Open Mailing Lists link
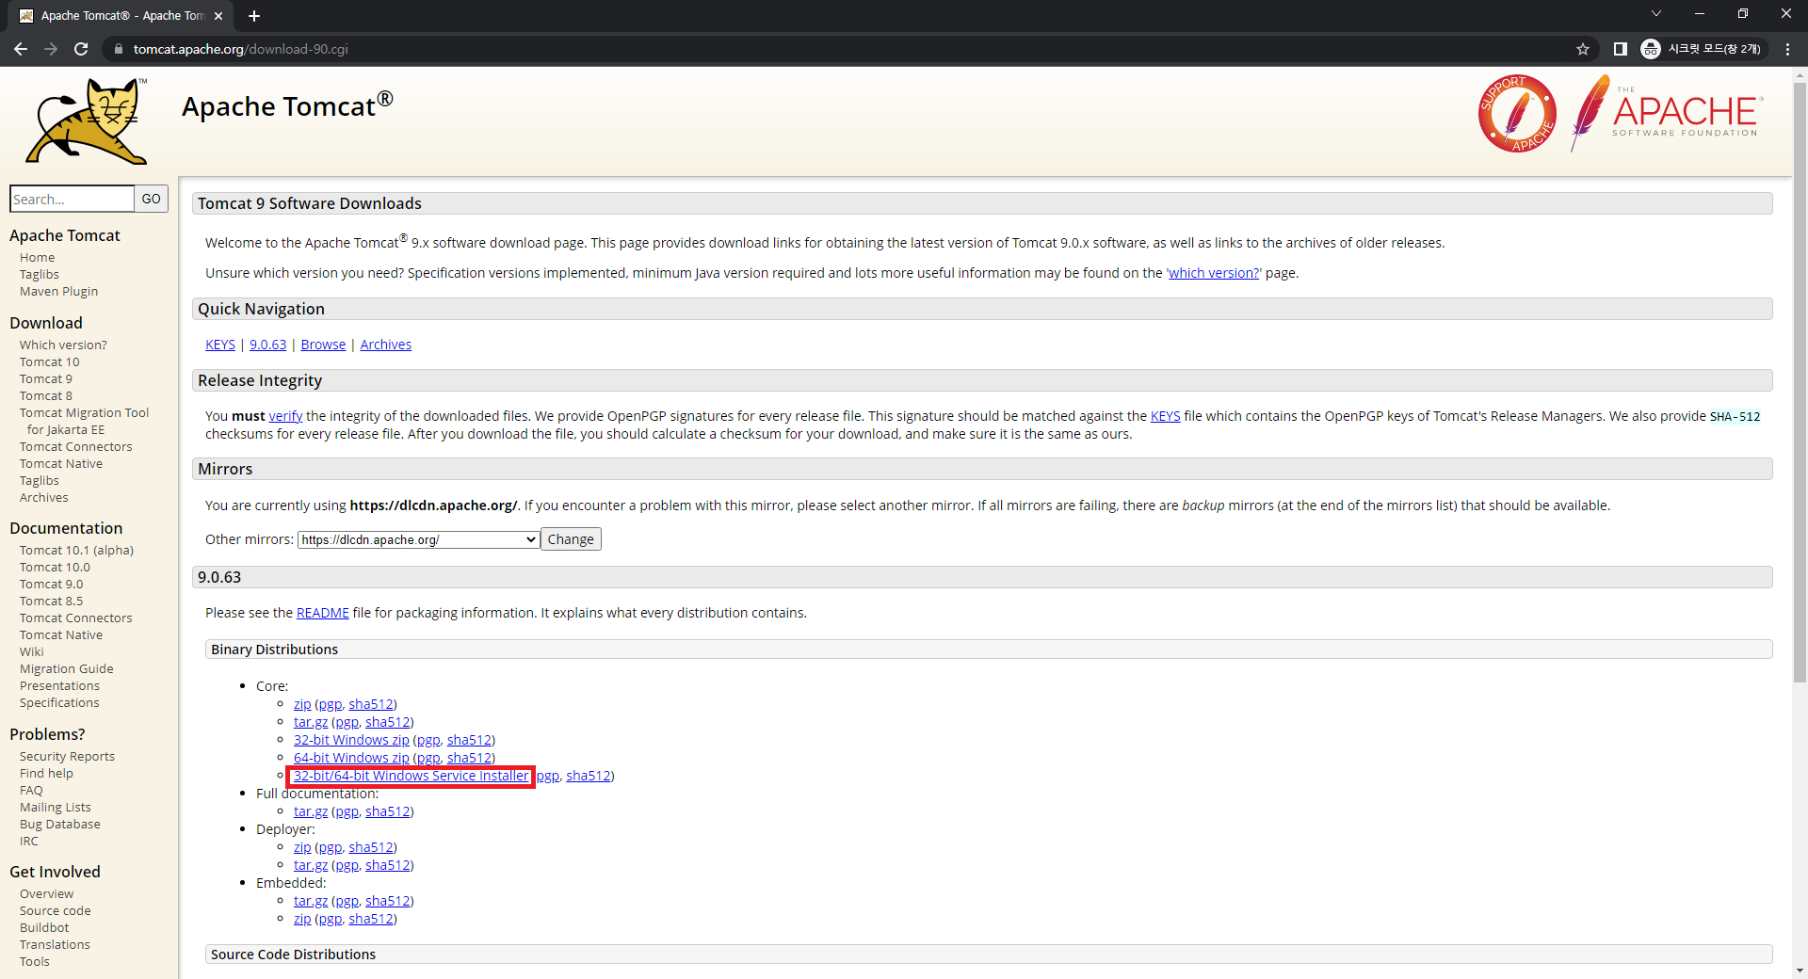1808x979 pixels. click(56, 808)
